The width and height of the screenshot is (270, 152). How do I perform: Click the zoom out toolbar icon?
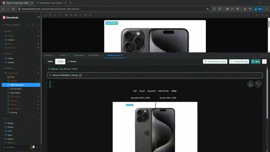coord(55,15)
